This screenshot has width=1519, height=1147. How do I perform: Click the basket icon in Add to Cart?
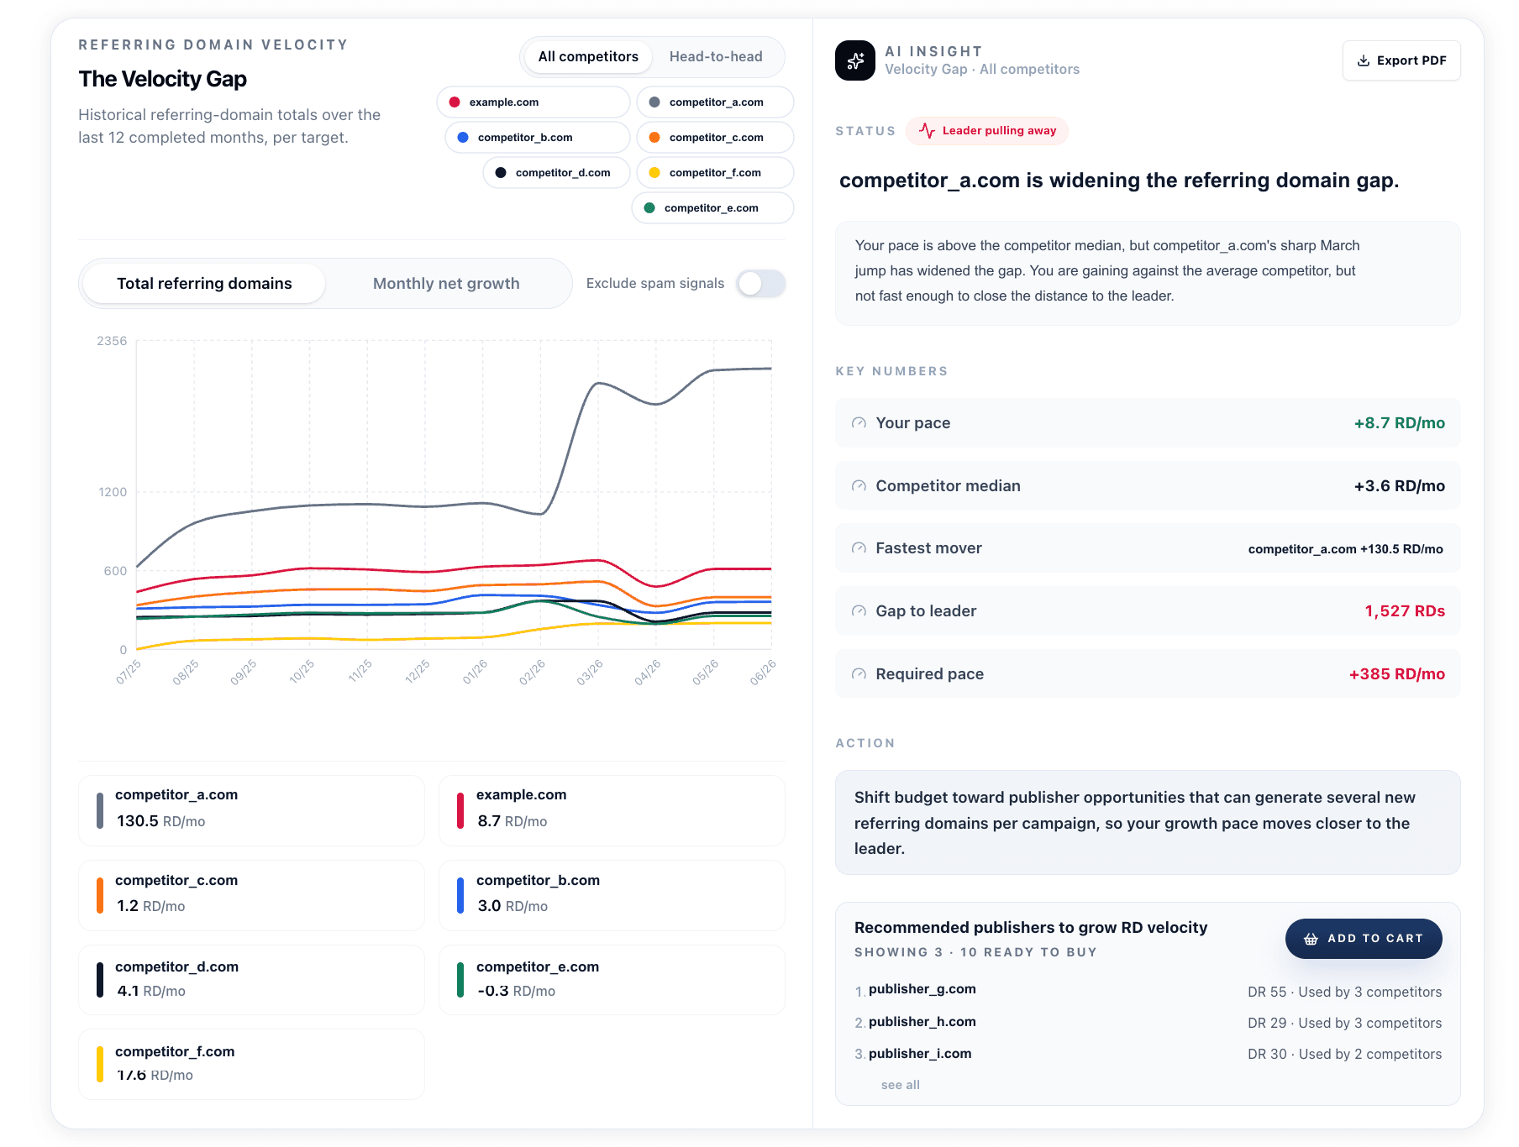coord(1311,939)
